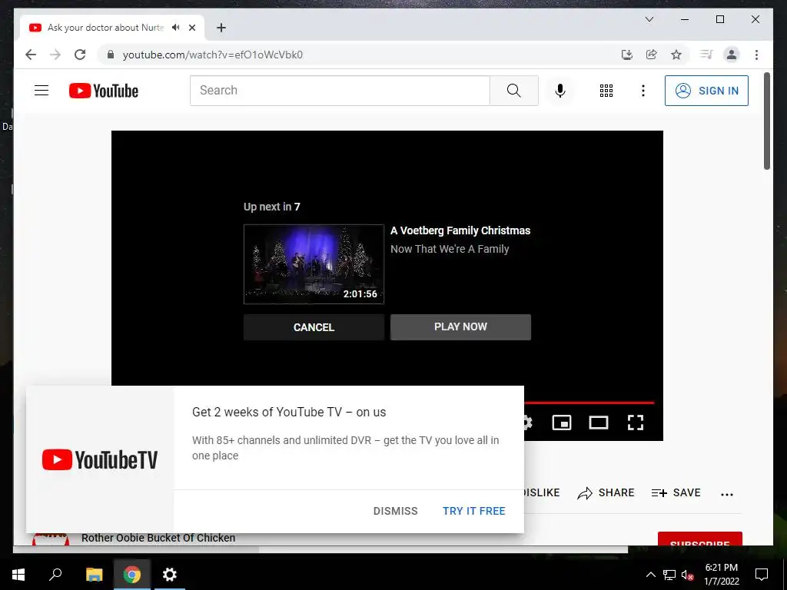Click the Voetberg Family Christmas thumbnail
Screen dimensions: 787x590
point(314,264)
